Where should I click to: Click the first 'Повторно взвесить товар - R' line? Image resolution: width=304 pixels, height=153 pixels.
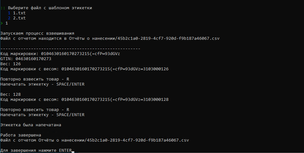tap(35, 79)
